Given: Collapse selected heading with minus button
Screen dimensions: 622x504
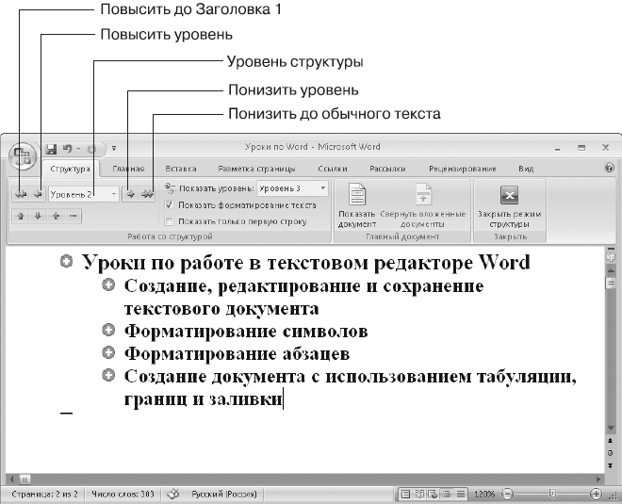Looking at the screenshot, I should [x=73, y=216].
